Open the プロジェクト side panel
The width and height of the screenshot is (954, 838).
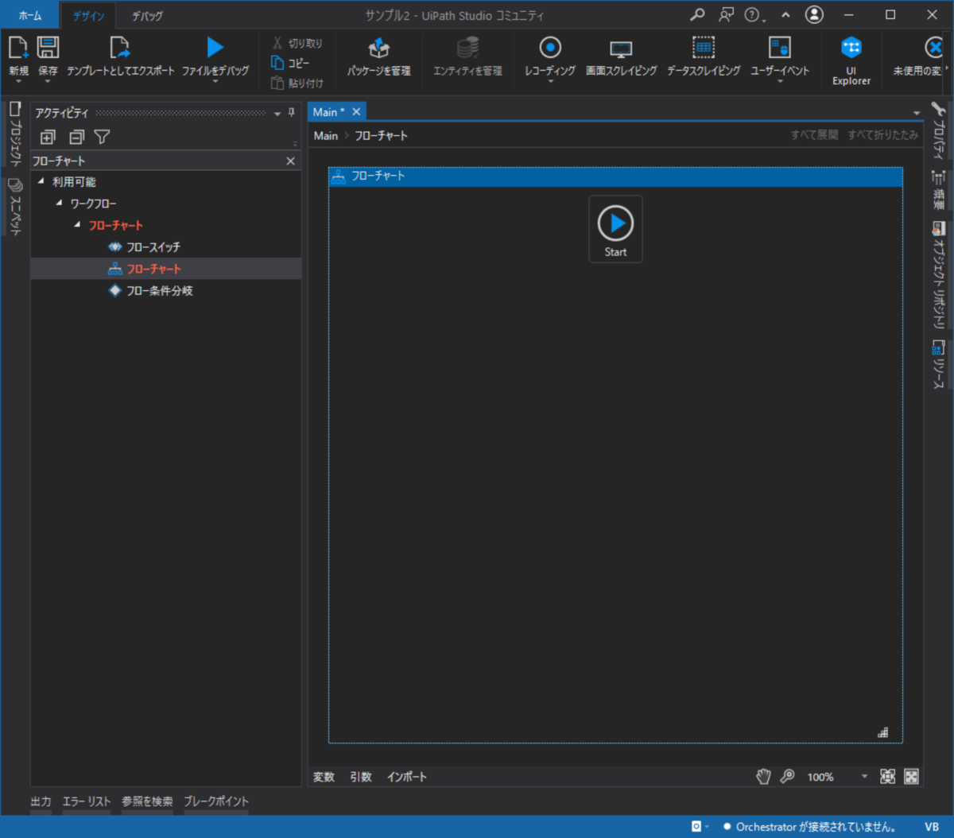click(x=14, y=134)
